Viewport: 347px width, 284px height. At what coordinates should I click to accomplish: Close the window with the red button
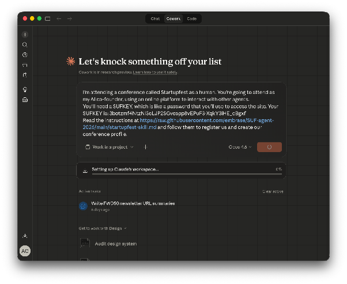click(25, 18)
